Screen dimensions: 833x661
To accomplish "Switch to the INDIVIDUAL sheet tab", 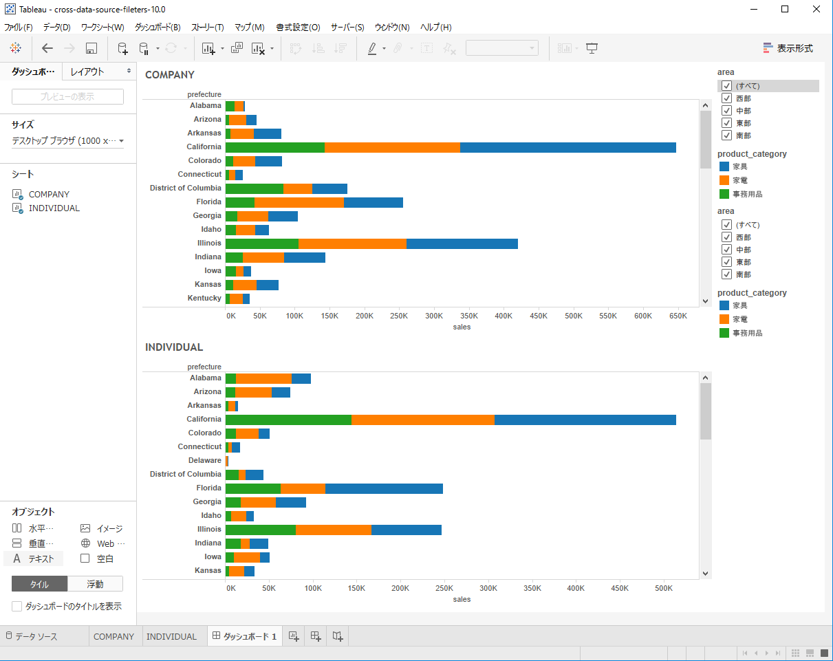I will pyautogui.click(x=172, y=636).
